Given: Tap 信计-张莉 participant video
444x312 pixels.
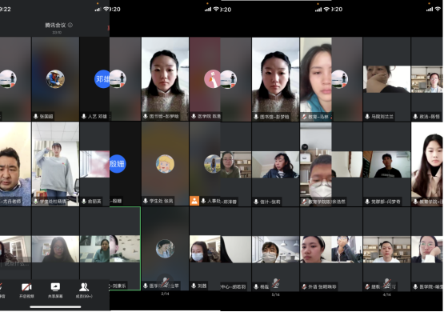Looking at the screenshot, I should pyautogui.click(x=275, y=164).
